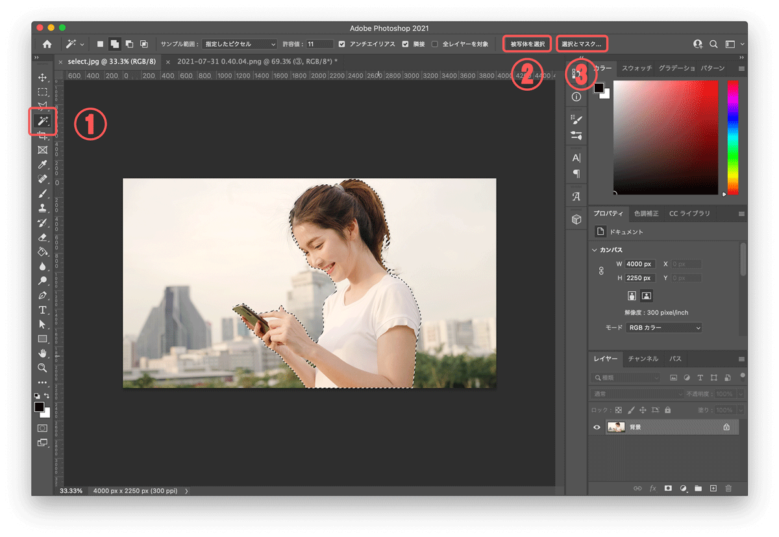Click the 被写体を選択 button

pos(526,44)
